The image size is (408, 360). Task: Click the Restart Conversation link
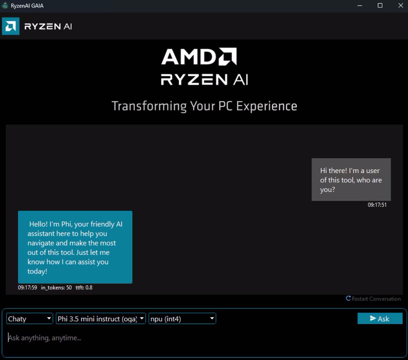point(375,299)
